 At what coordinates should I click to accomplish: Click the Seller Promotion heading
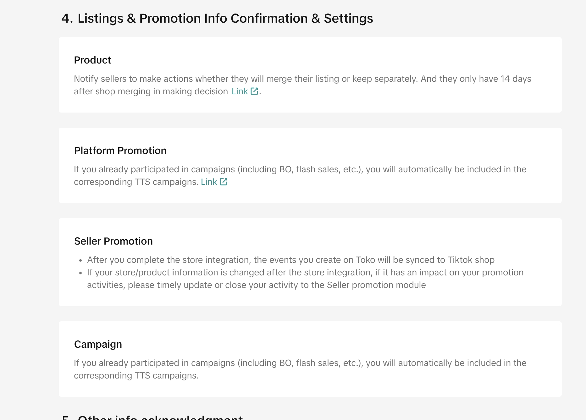click(113, 241)
